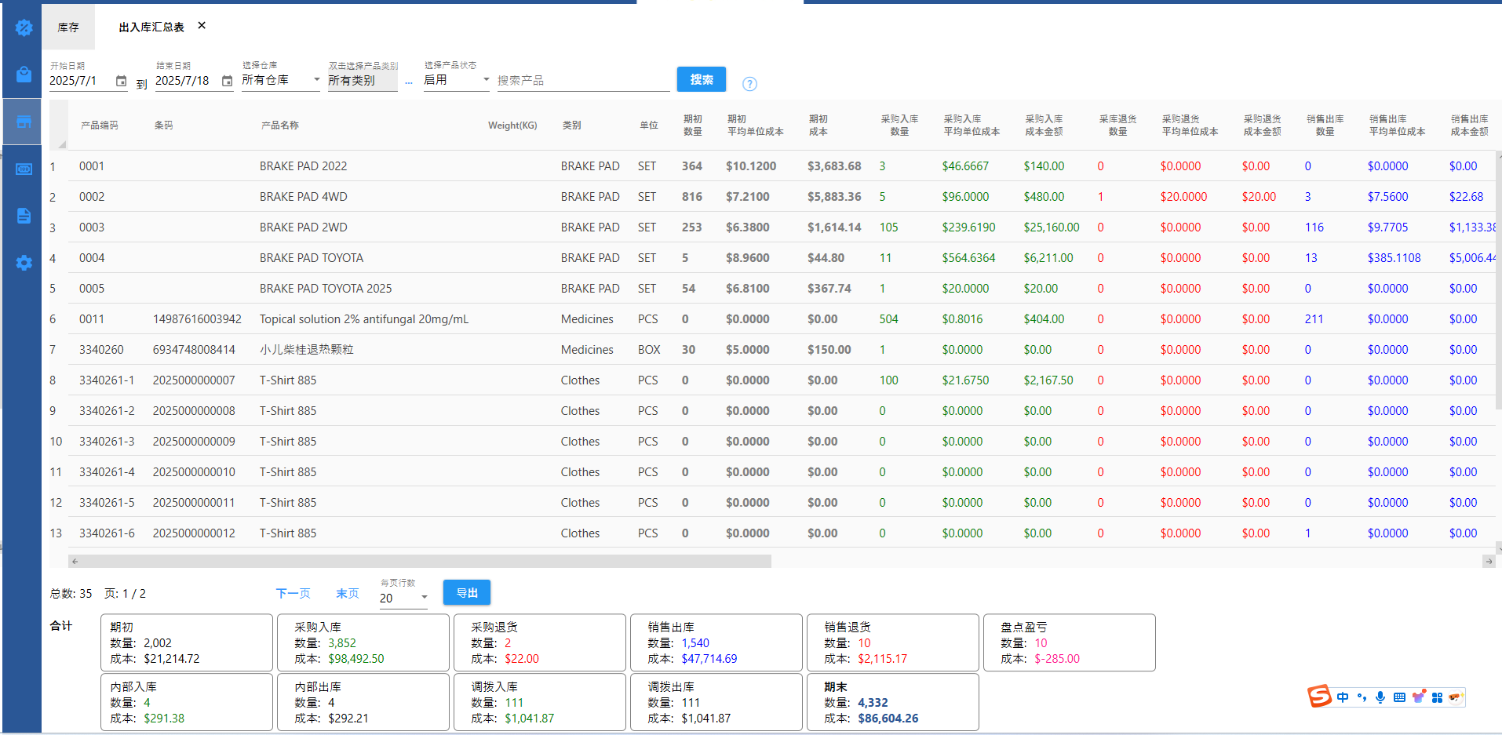Open the settings gear in sidebar
The height and width of the screenshot is (735, 1502).
(24, 263)
